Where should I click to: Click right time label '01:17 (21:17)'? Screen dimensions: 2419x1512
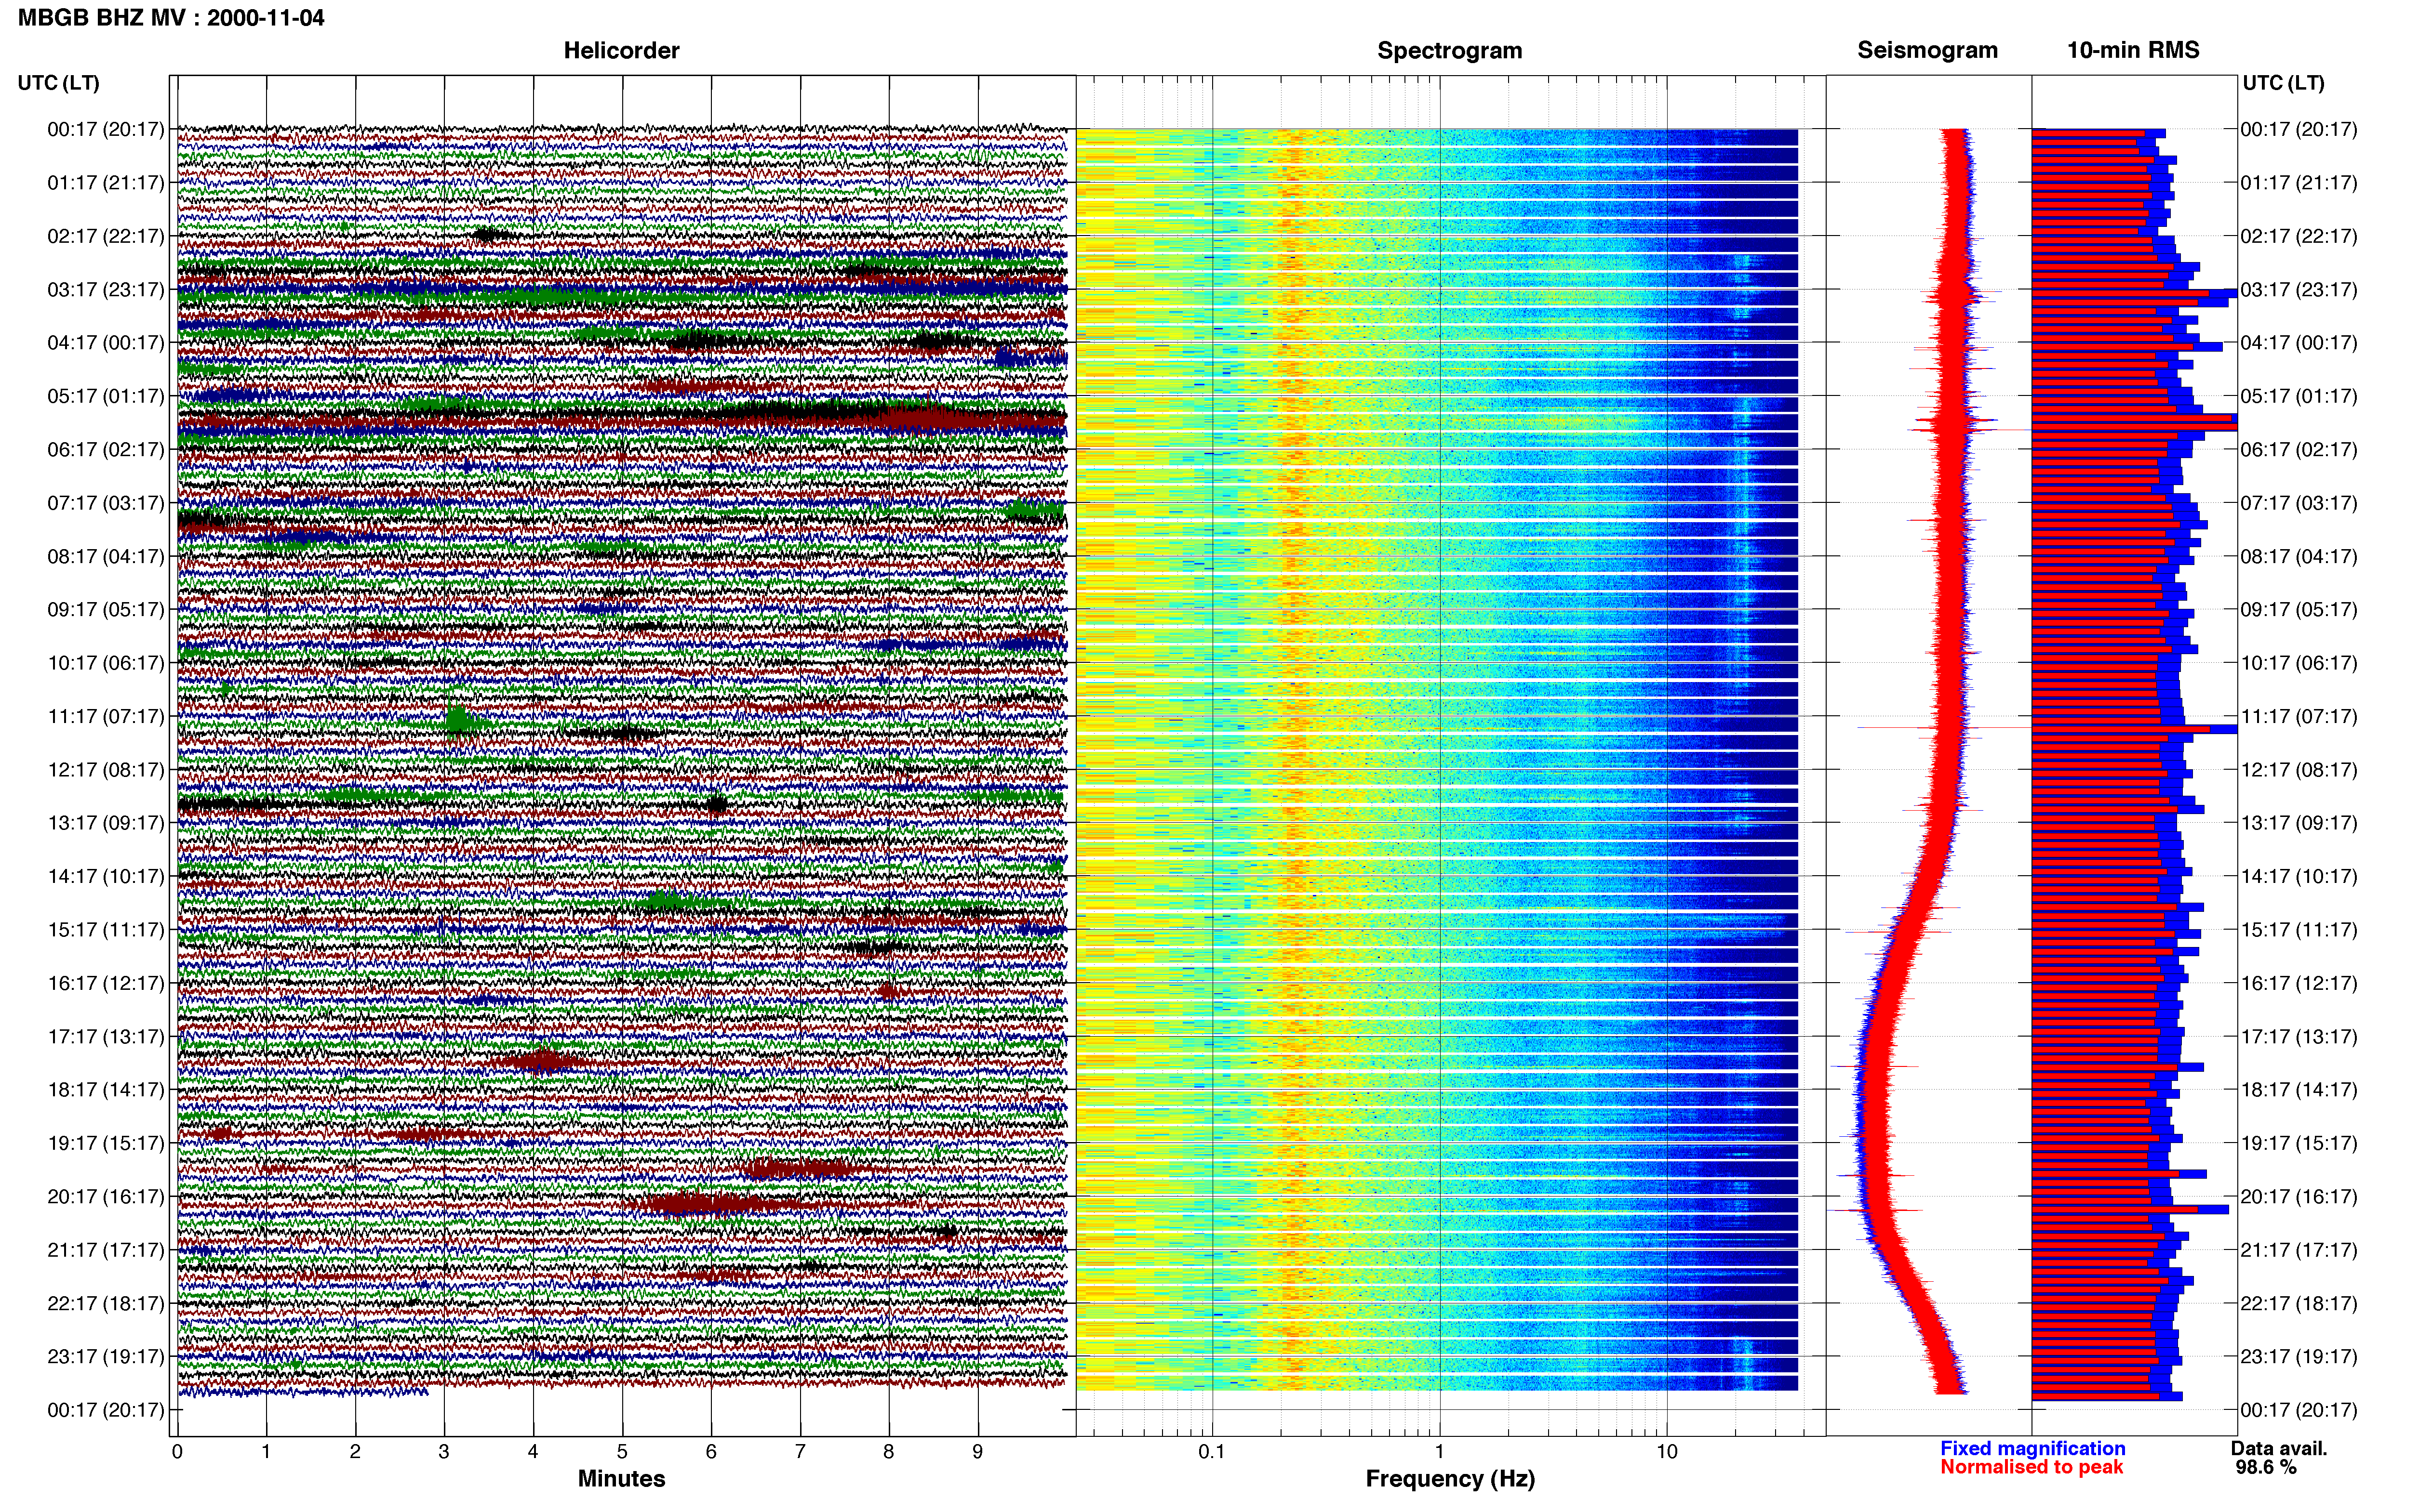(x=2299, y=183)
